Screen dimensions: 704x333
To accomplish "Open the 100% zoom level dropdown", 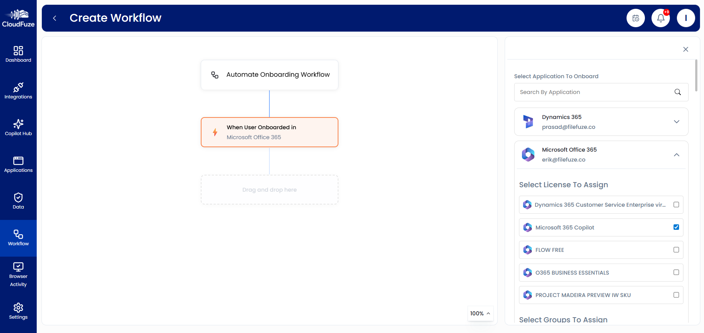I will [480, 314].
